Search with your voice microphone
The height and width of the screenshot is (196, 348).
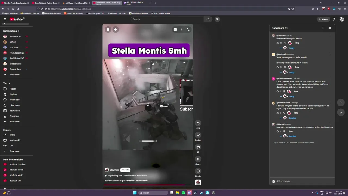[x=217, y=19]
